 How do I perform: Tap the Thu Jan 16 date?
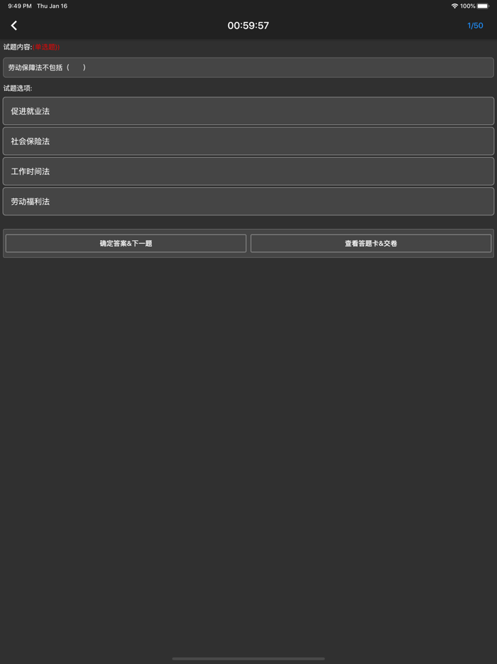click(52, 6)
